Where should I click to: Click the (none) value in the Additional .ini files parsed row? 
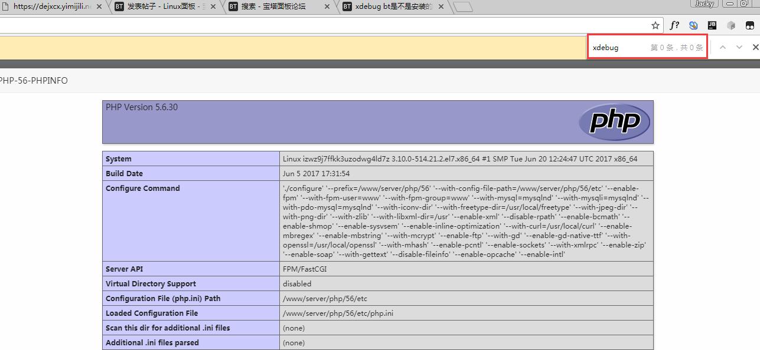pyautogui.click(x=293, y=342)
